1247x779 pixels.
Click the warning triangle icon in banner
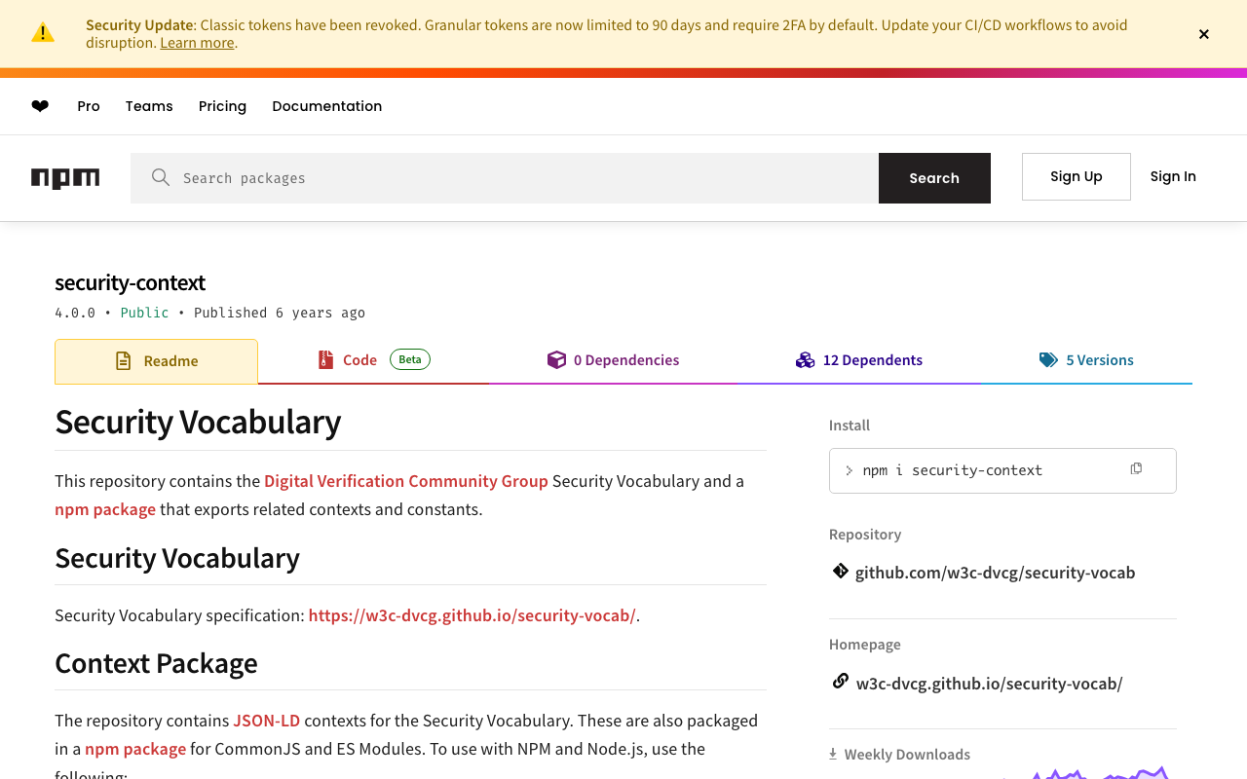(x=43, y=33)
